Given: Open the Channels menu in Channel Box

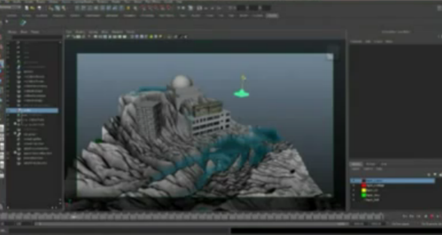Looking at the screenshot, I should tap(356, 42).
